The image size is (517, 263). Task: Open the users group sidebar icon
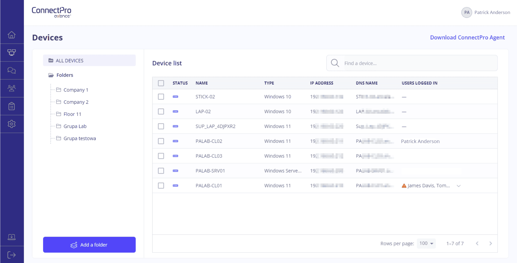pyautogui.click(x=12, y=88)
